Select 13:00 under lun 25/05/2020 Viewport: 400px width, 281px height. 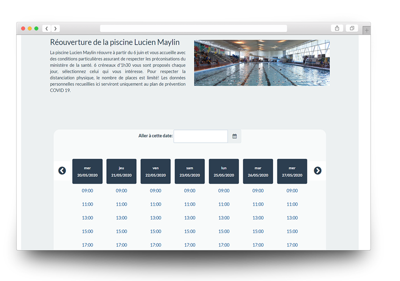click(224, 218)
